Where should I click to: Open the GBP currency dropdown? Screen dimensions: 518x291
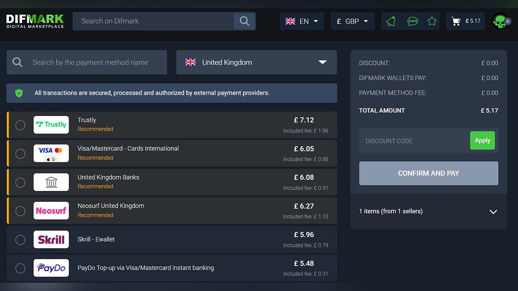352,21
